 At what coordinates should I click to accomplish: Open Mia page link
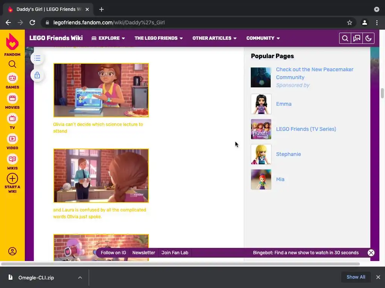(x=280, y=179)
